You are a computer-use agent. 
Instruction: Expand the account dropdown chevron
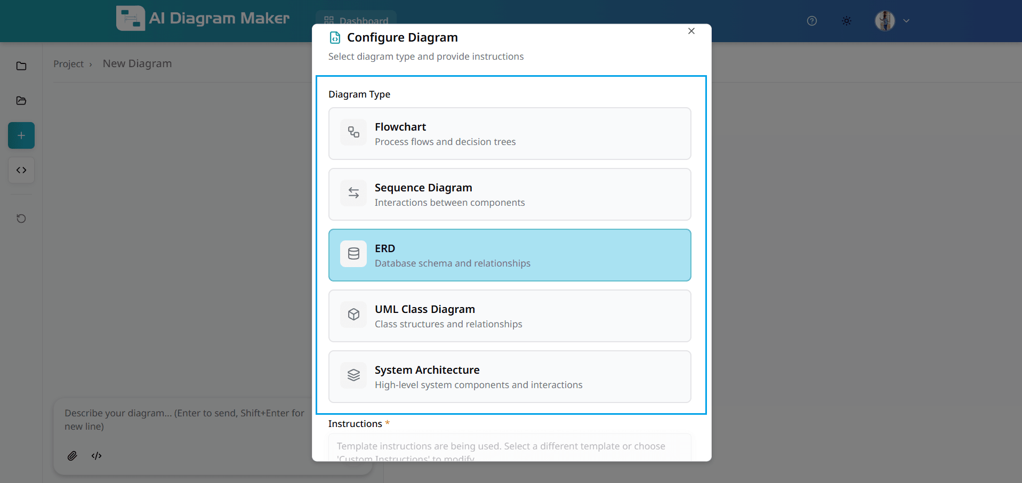pyautogui.click(x=906, y=21)
